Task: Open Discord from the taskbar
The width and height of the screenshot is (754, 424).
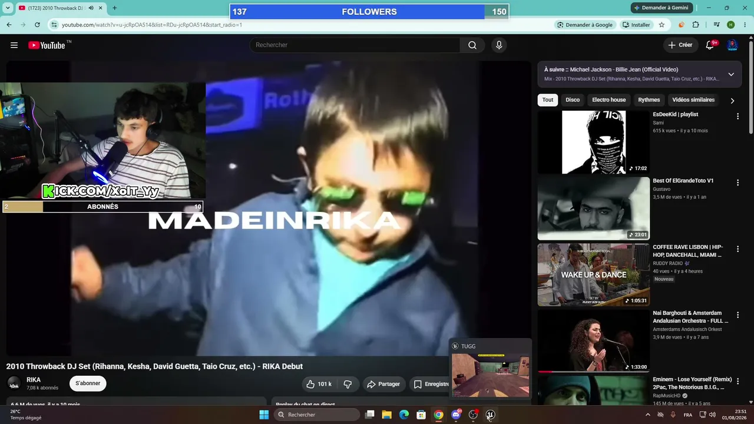Action: pos(456,415)
